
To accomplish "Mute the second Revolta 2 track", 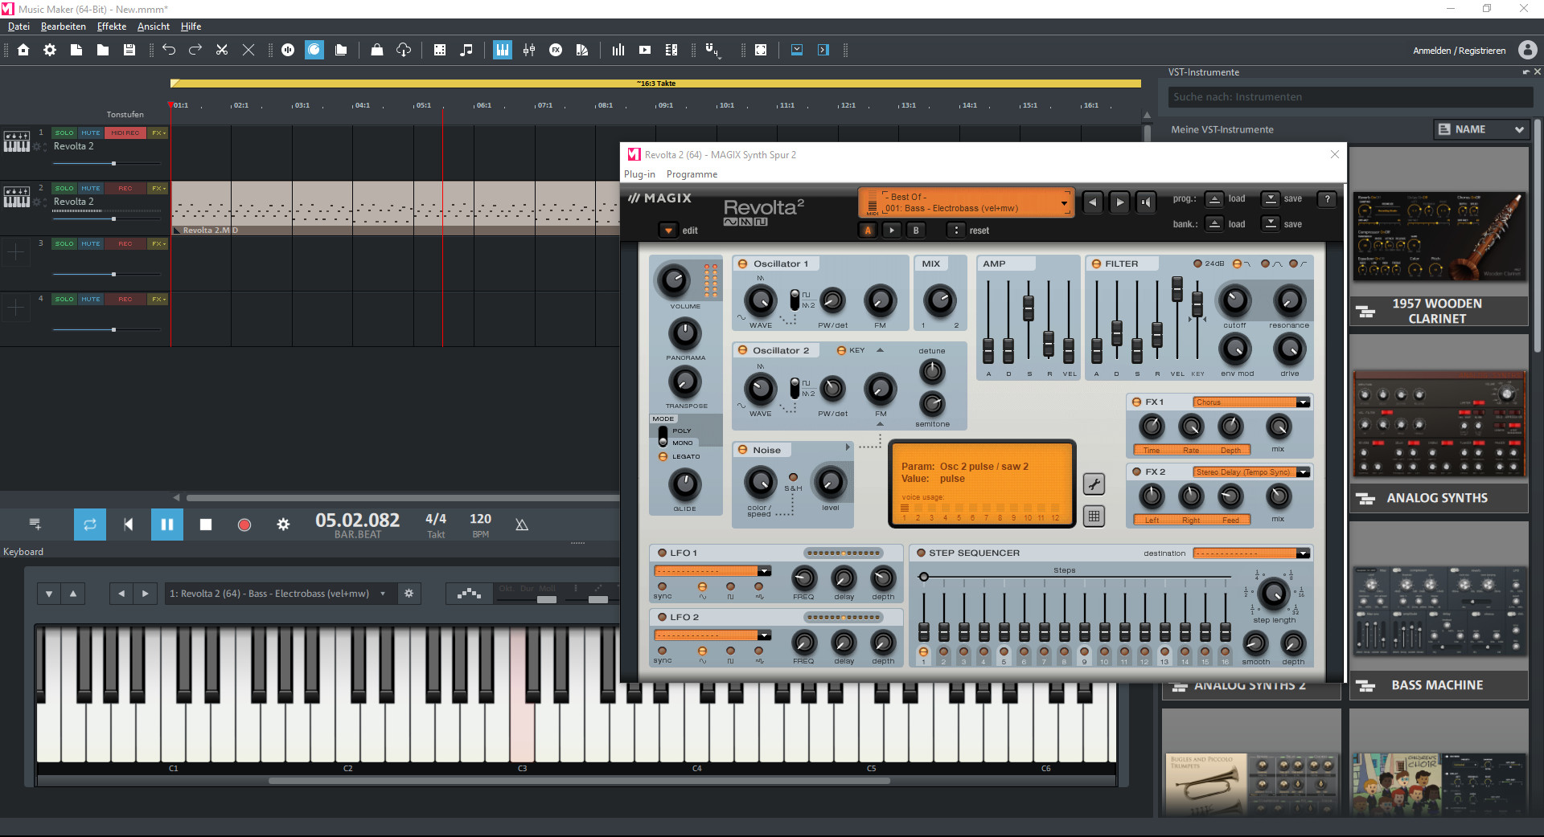I will pyautogui.click(x=90, y=188).
